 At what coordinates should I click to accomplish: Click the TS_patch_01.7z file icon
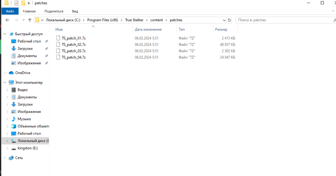[x=58, y=38]
